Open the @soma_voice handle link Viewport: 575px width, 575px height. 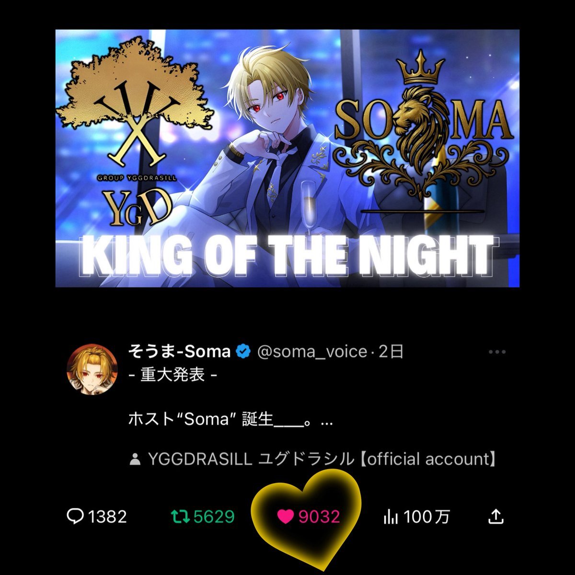[x=312, y=352]
